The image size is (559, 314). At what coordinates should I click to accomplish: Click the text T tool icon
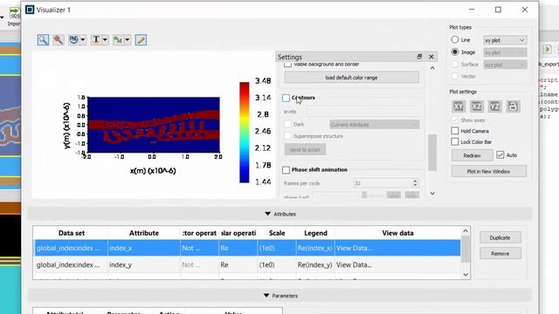click(x=96, y=40)
